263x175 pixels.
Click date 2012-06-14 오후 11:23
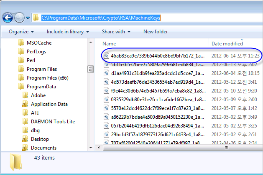point(235,56)
